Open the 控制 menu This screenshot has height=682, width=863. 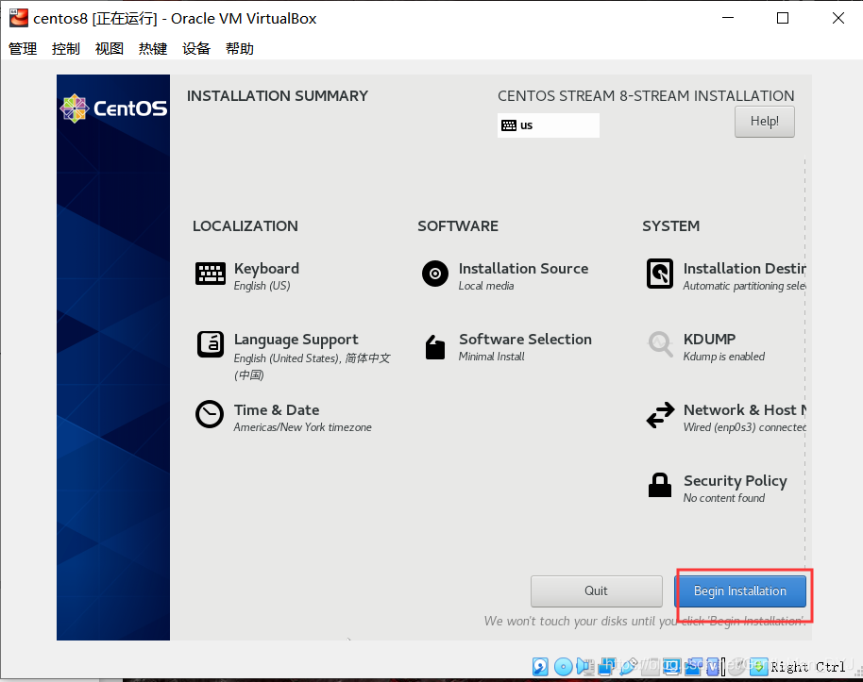click(66, 49)
